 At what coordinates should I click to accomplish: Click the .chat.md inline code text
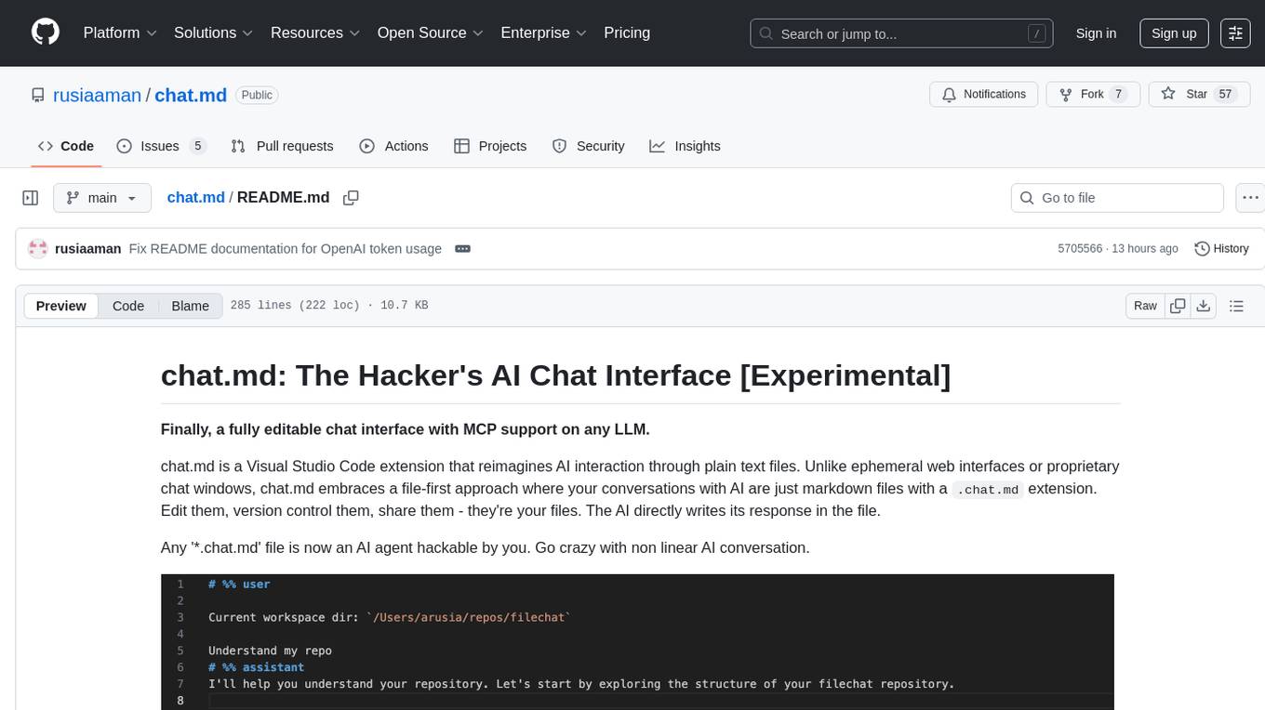pos(988,490)
